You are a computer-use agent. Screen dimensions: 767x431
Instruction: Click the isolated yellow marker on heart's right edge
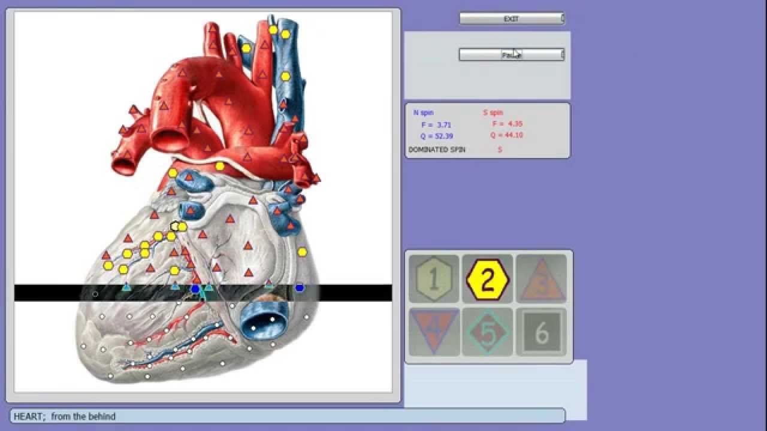pos(302,252)
